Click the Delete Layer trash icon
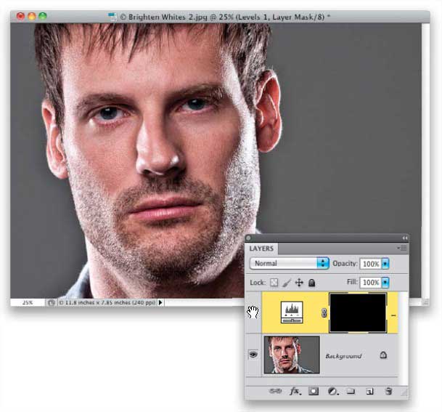The height and width of the screenshot is (412, 442). click(x=388, y=391)
